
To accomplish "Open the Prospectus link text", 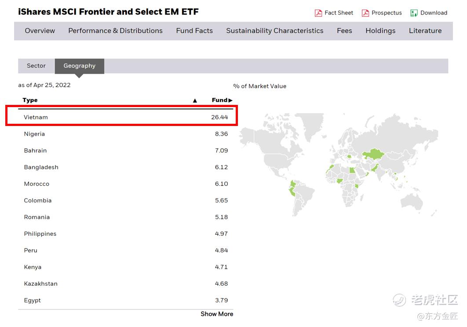I will pyautogui.click(x=387, y=13).
